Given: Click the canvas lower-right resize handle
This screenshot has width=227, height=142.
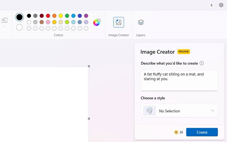Looking at the screenshot, I should [89, 119].
